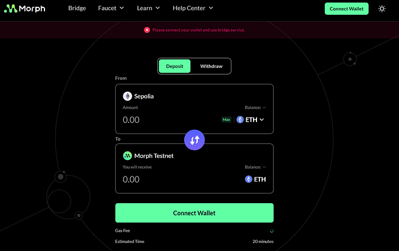Screen dimensions: 399x251
Task: Select the Deposit tab
Action: [174, 66]
